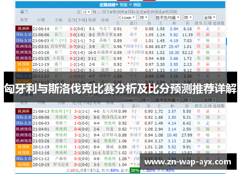
Task: Click the 52.12 away odds value
Action: [x=187, y=52]
